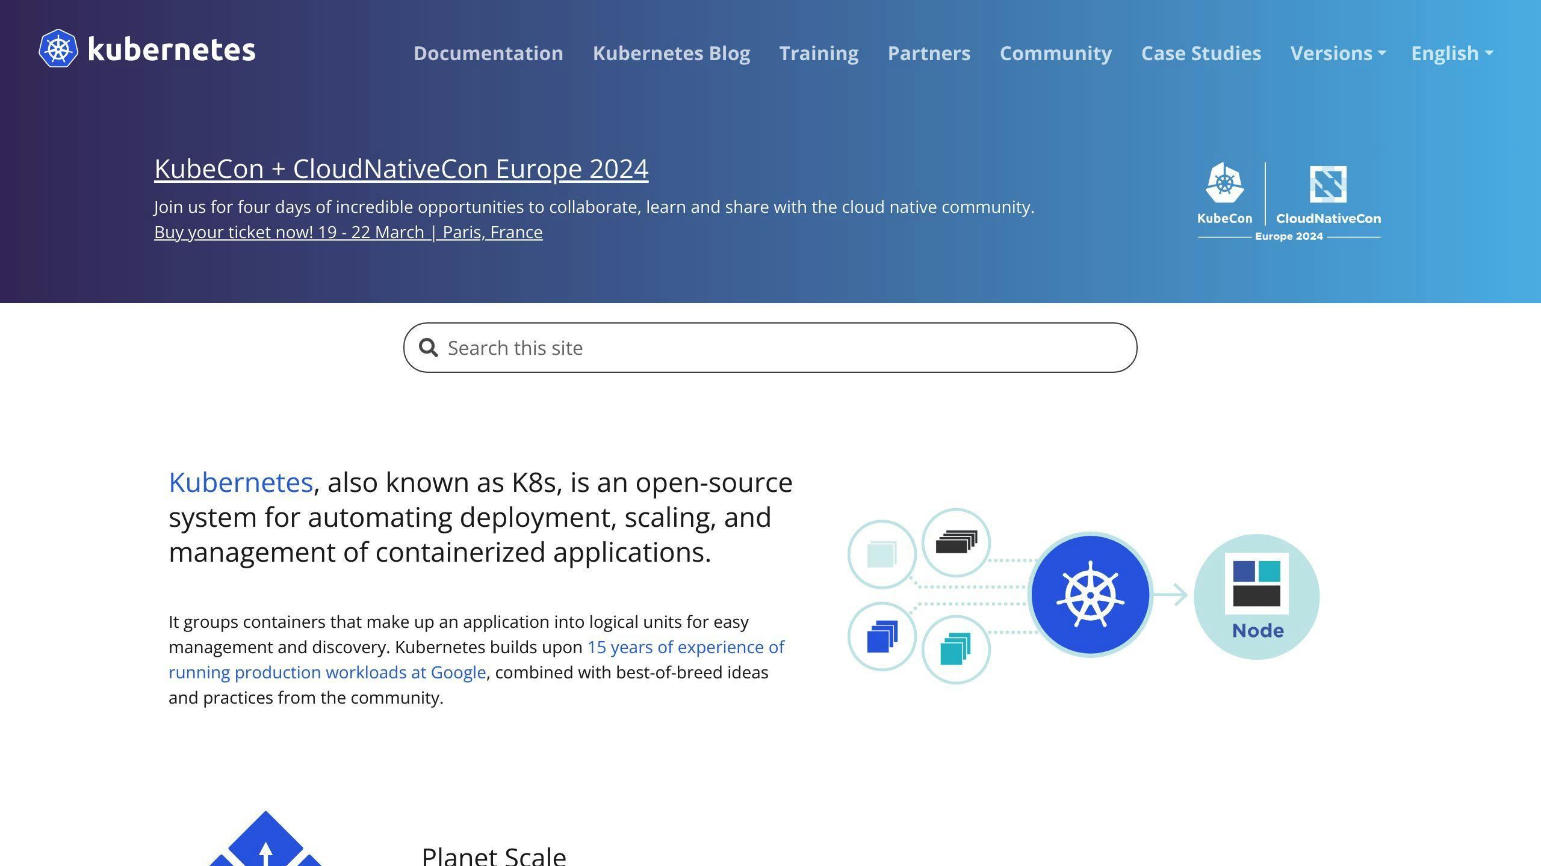Go to the Kubernetes Blog
Image resolution: width=1541 pixels, height=866 pixels.
(672, 54)
